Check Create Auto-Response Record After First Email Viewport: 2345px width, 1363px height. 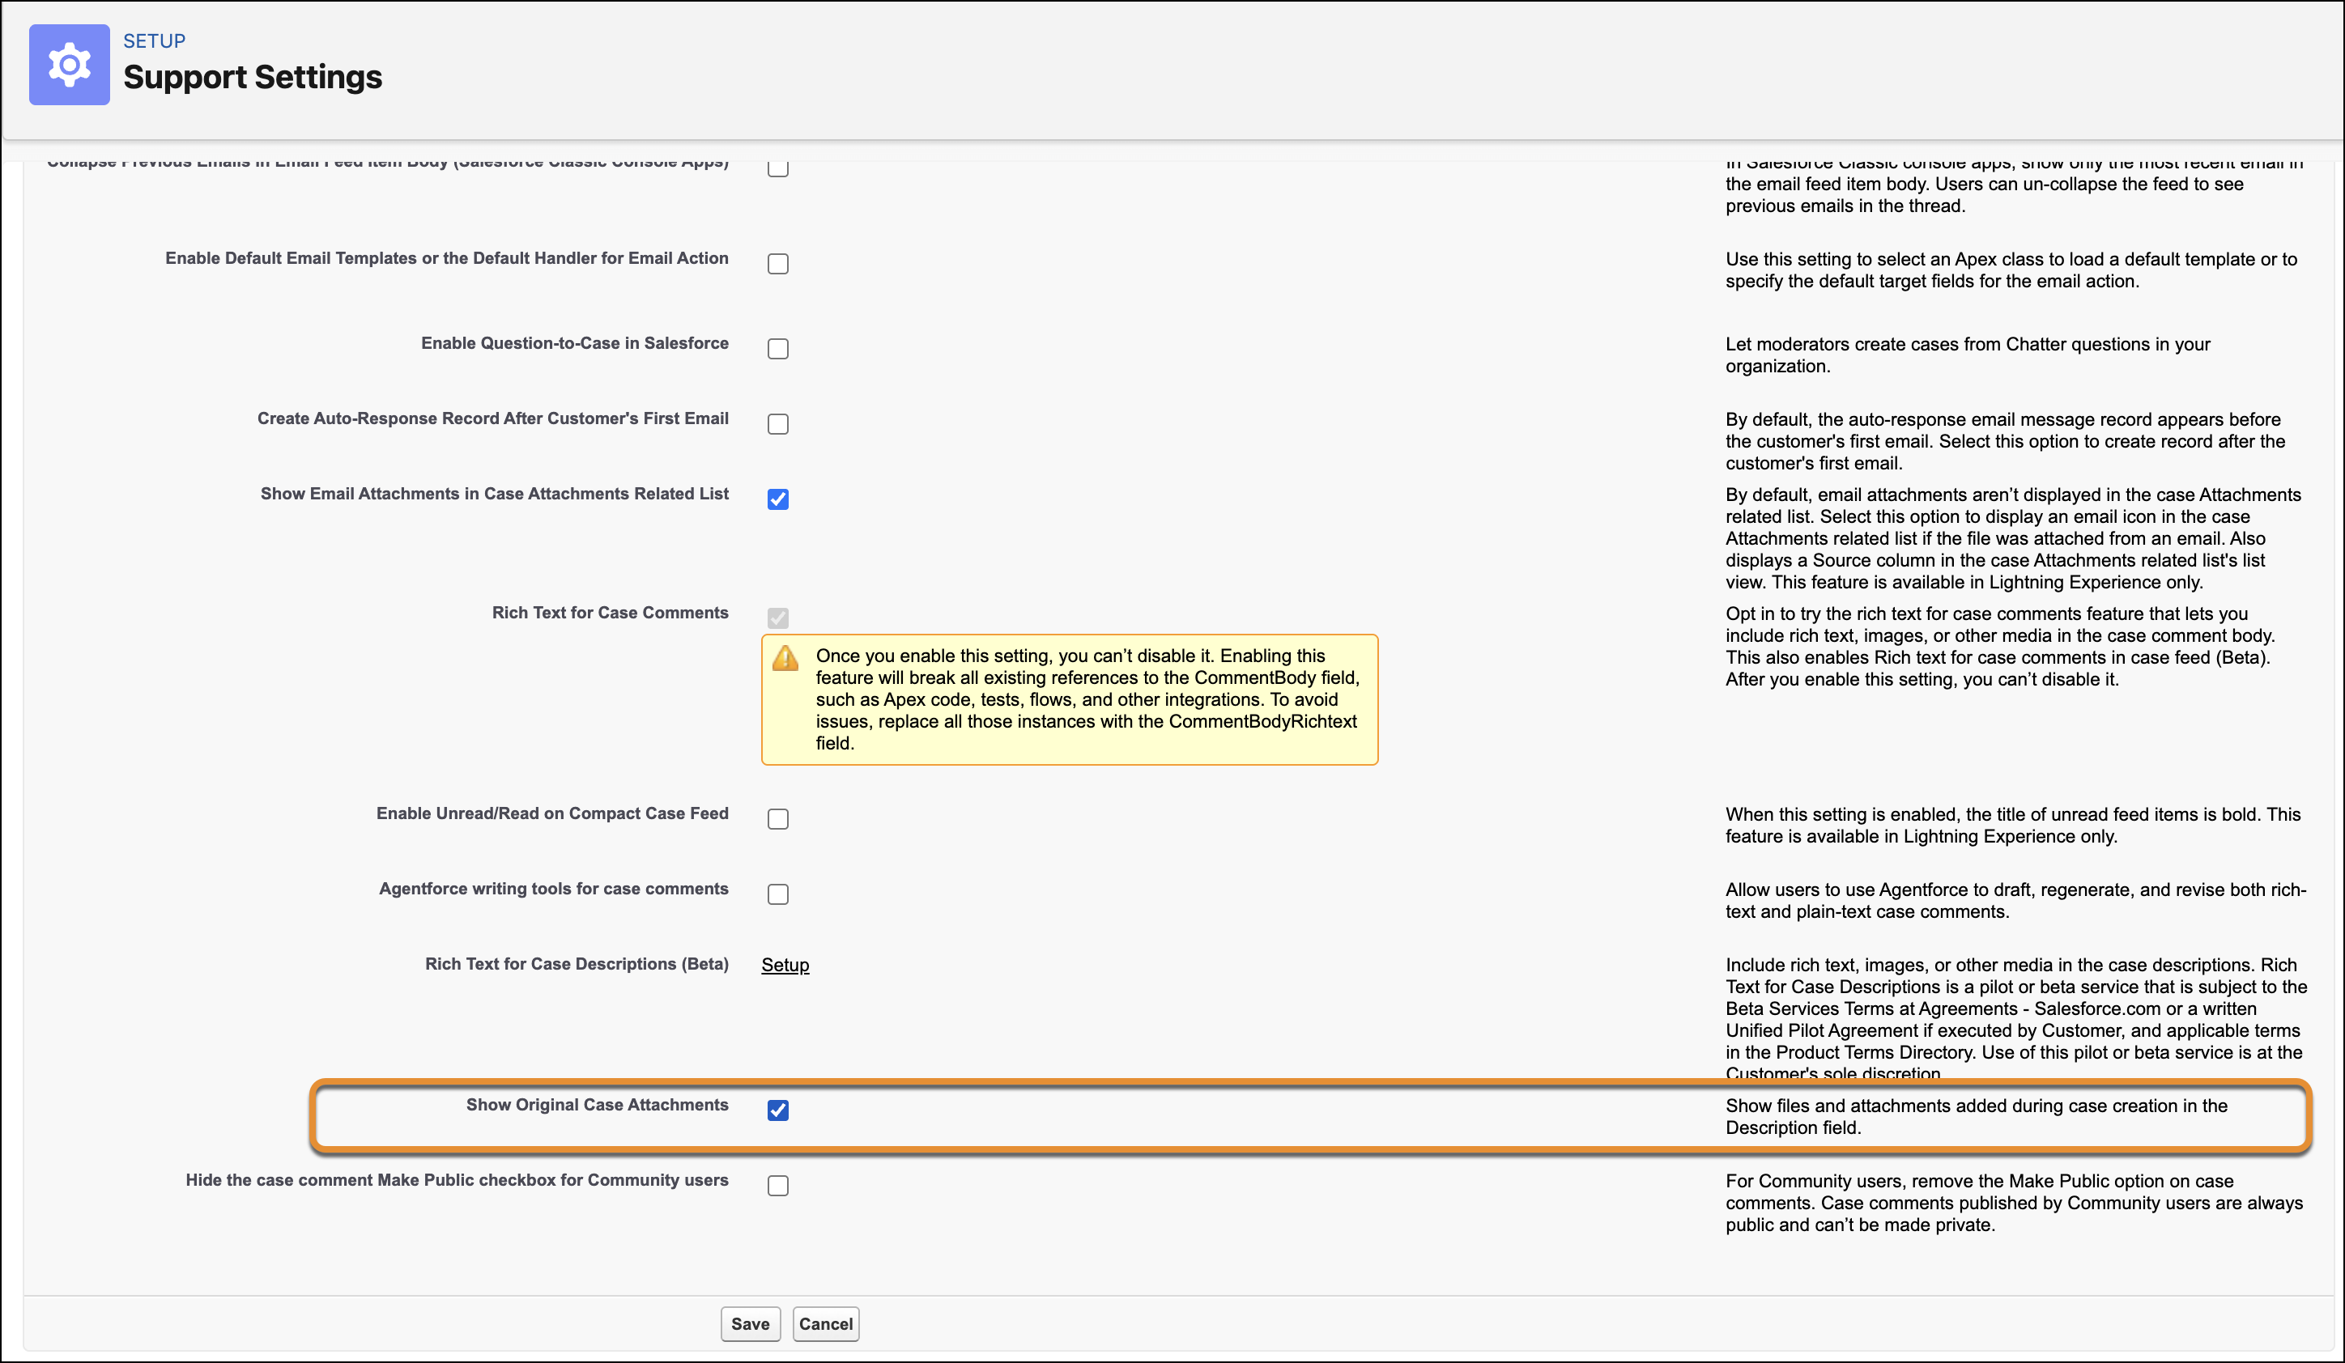click(778, 424)
